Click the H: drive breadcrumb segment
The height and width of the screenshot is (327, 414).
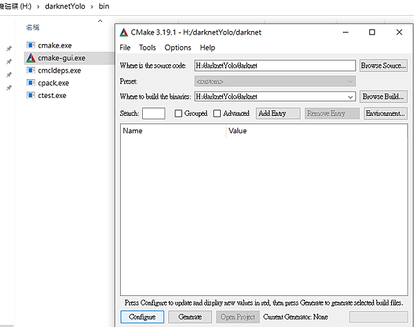(15, 6)
